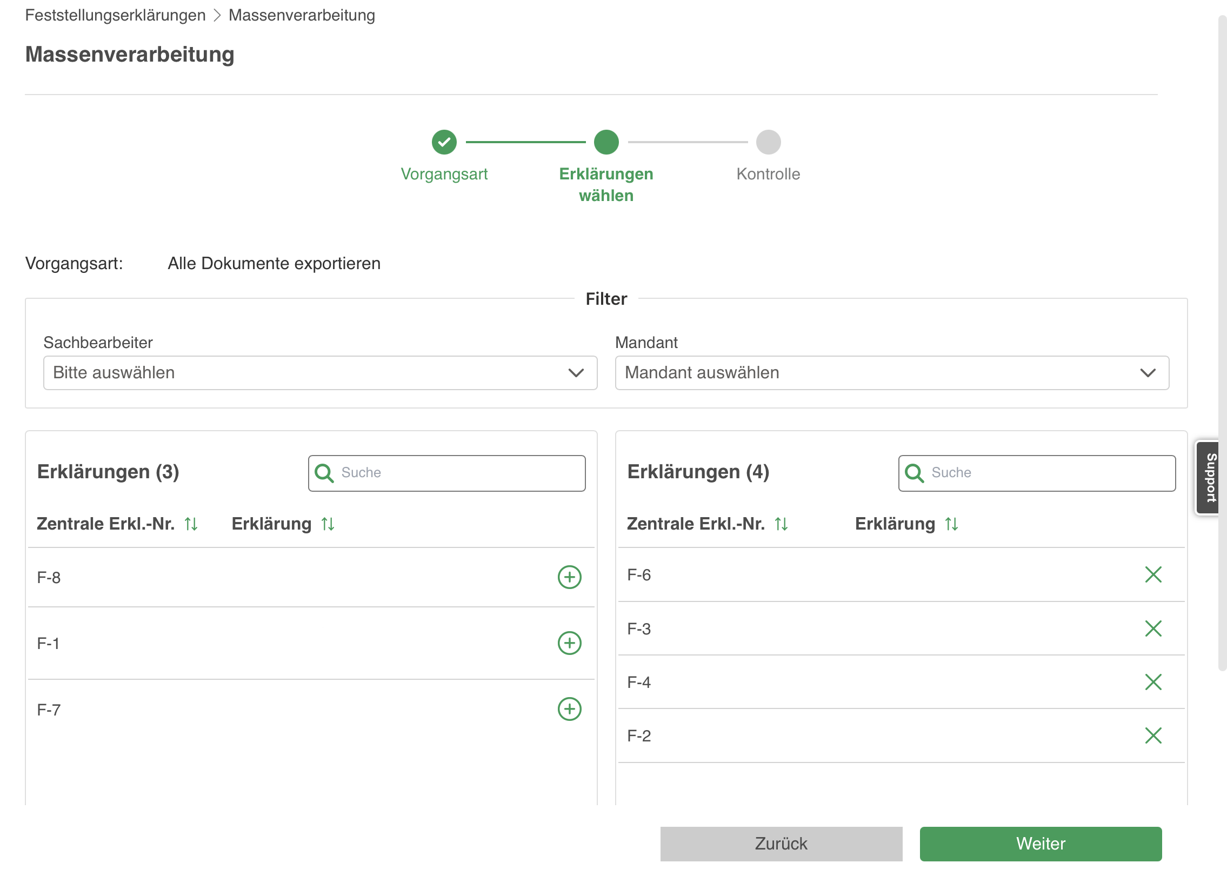Sort left list by Zentrale Erkl.-Nr.

click(x=191, y=524)
